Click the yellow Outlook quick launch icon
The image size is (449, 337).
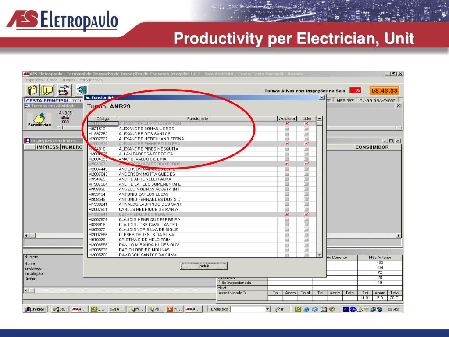tap(298, 309)
